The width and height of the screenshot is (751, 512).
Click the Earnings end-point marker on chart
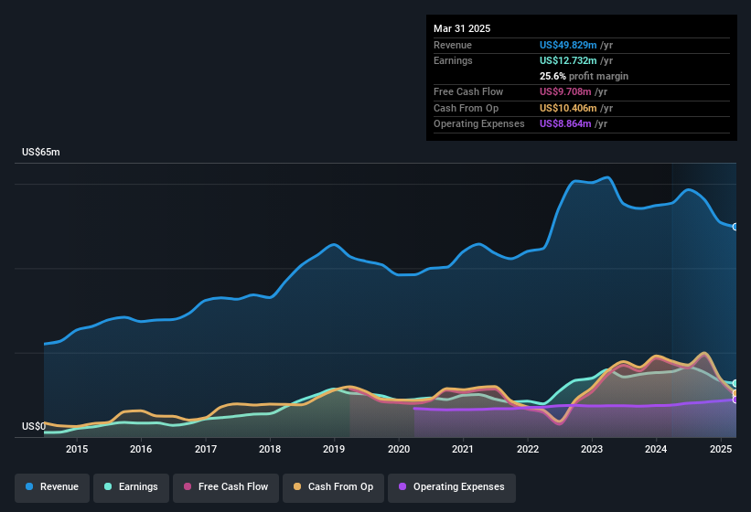[735, 383]
